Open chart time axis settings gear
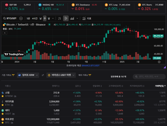Viewport: 167px width, 126px height. point(159,62)
